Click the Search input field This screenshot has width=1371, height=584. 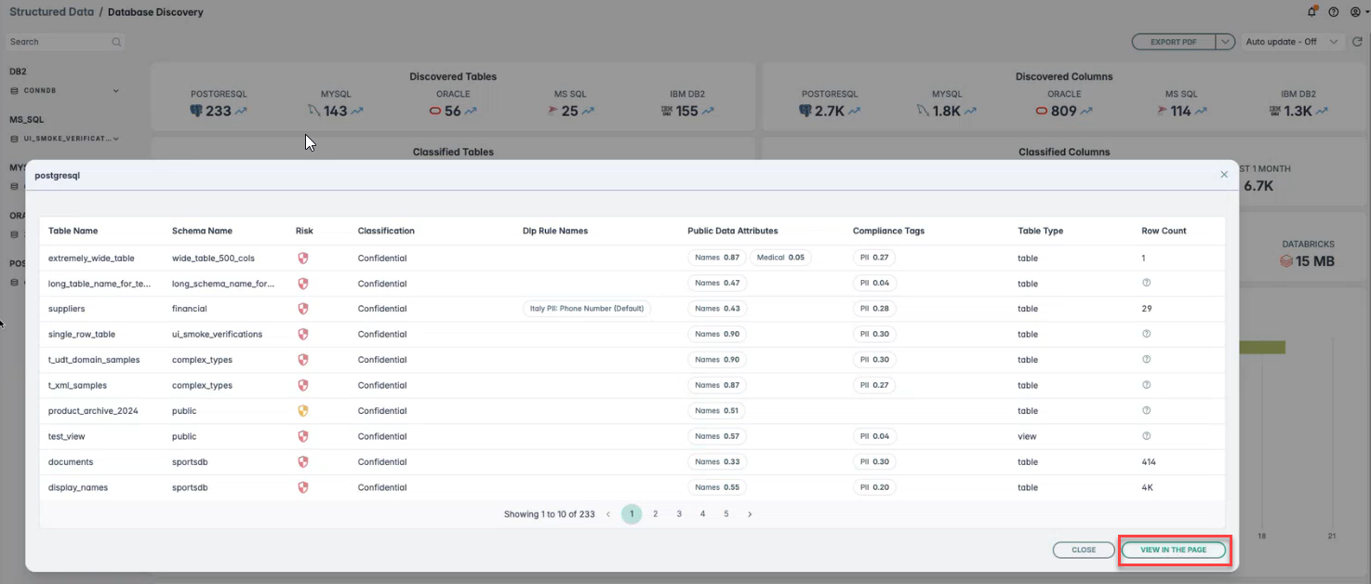(x=58, y=42)
